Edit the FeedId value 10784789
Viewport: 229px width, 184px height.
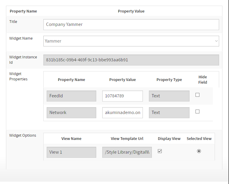coord(122,96)
